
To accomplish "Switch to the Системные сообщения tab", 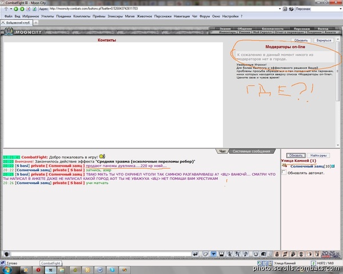I will [251, 151].
